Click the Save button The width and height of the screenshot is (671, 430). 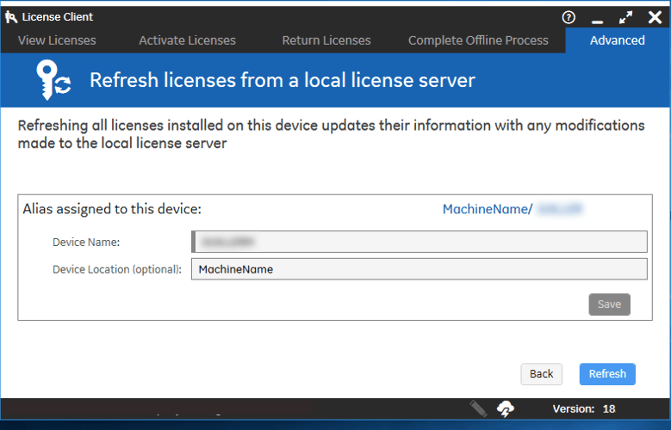(x=609, y=304)
